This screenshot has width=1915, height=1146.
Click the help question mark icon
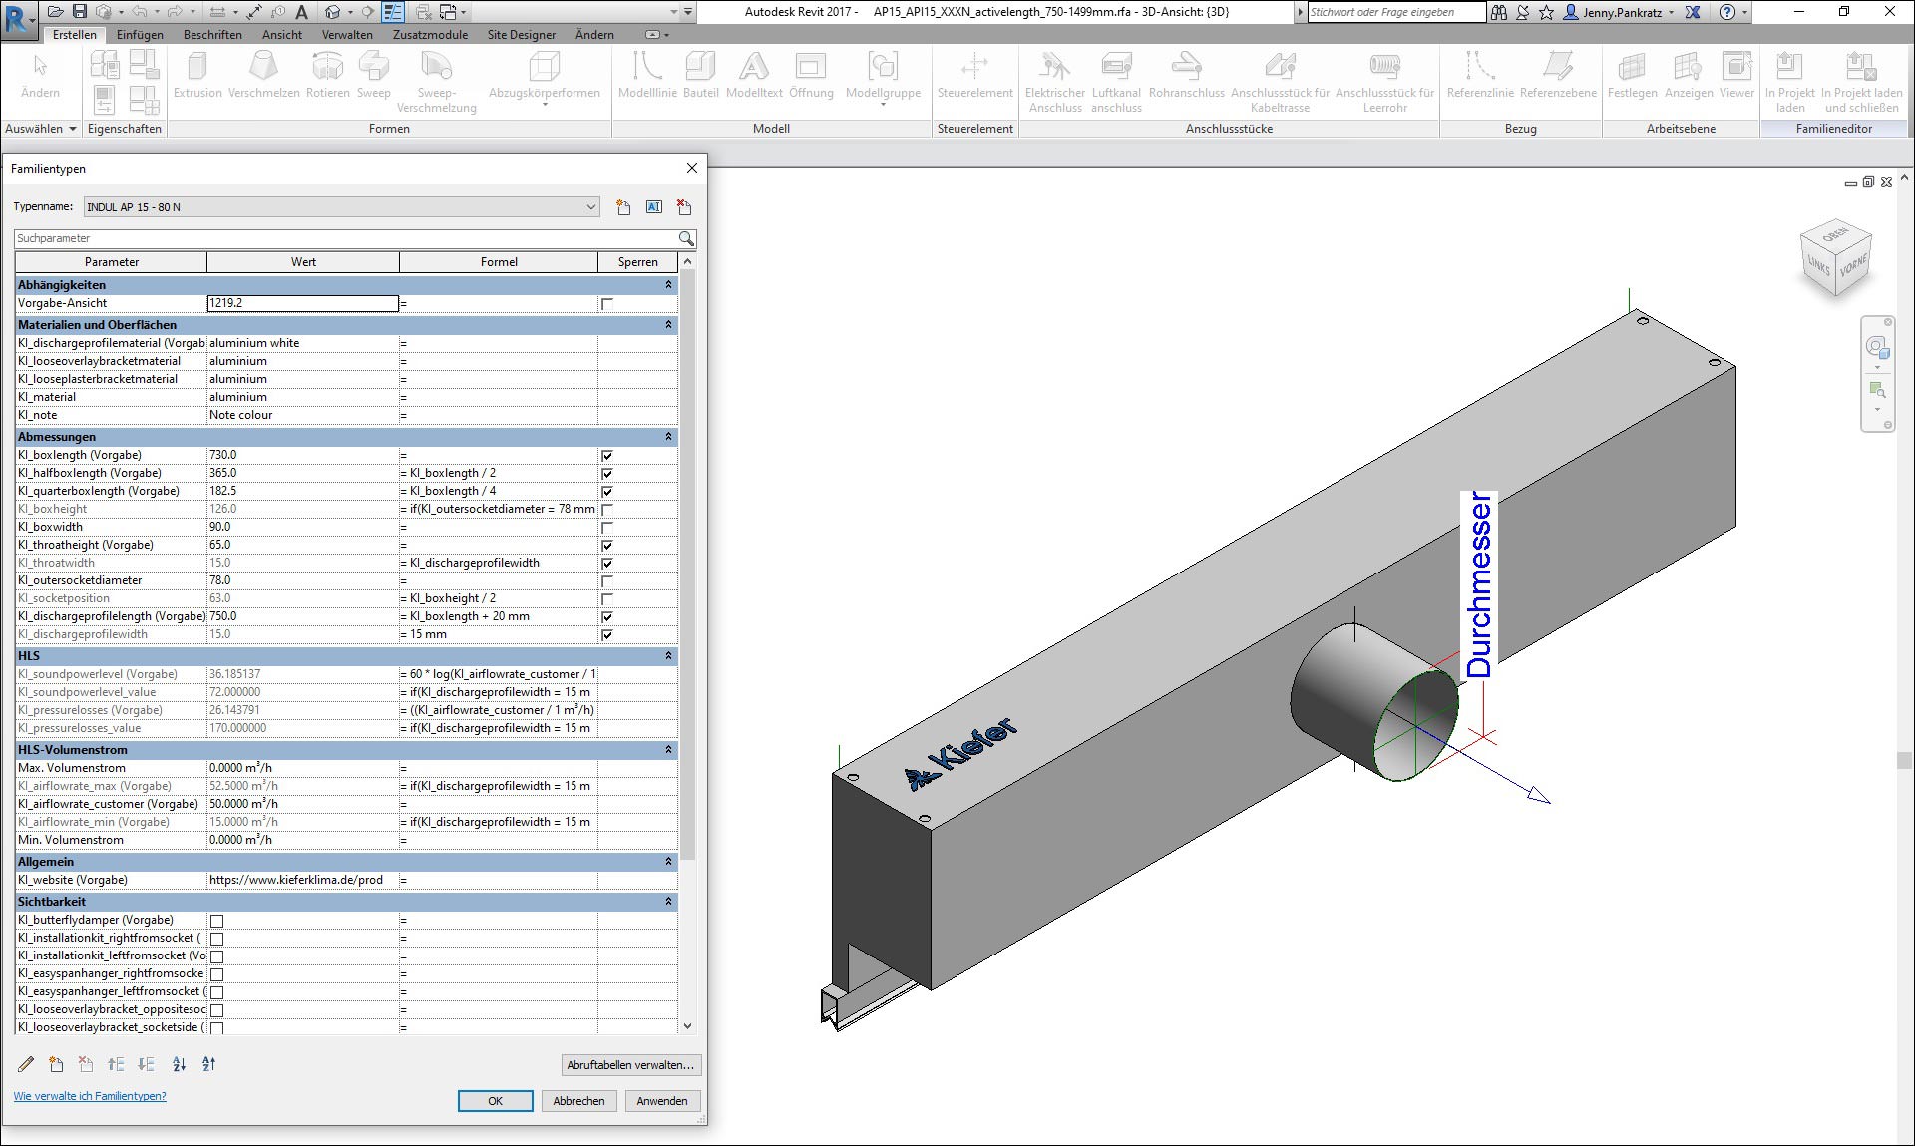pyautogui.click(x=1727, y=12)
